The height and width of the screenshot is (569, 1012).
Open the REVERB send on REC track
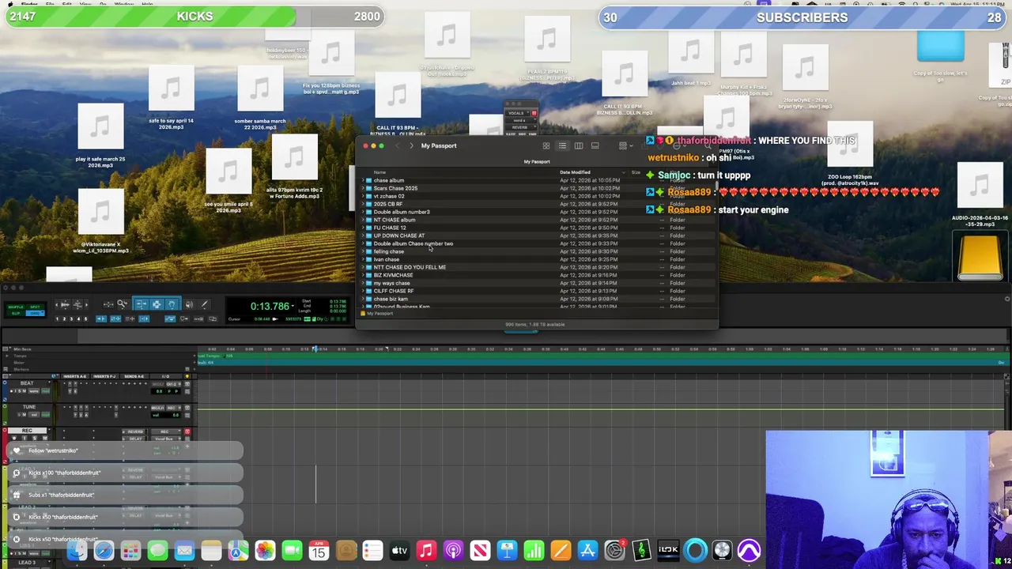(x=134, y=431)
